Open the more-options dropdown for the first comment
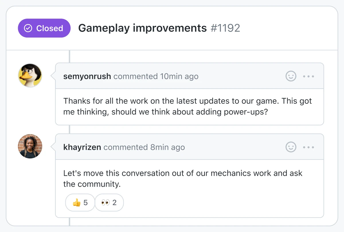 [x=308, y=76]
